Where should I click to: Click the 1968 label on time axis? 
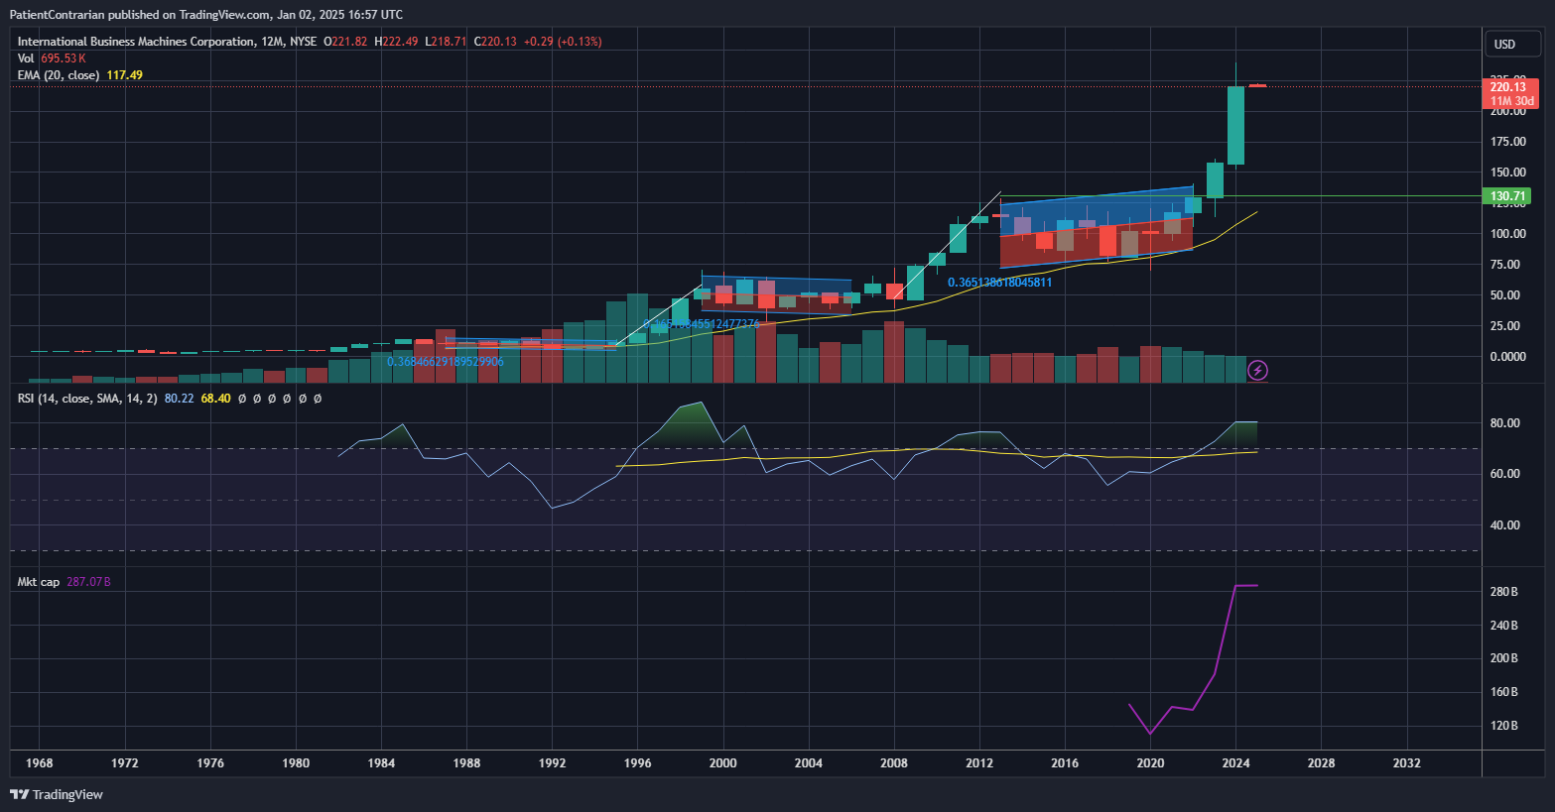[40, 763]
